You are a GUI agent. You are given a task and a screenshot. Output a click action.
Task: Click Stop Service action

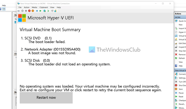(180, 51)
